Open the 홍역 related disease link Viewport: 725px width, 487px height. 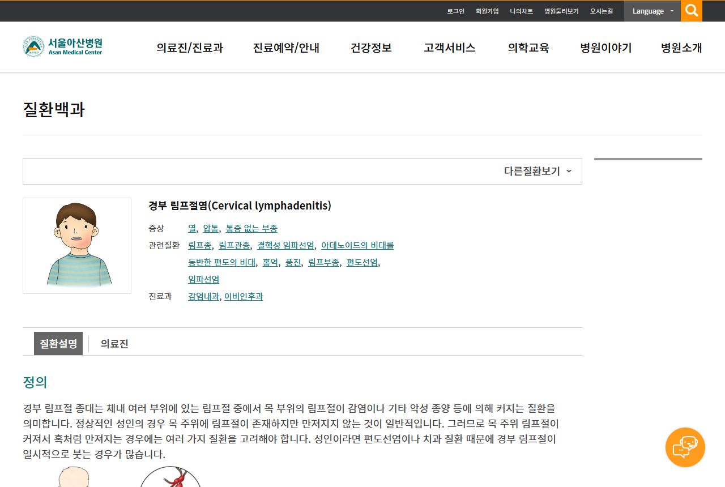point(270,262)
